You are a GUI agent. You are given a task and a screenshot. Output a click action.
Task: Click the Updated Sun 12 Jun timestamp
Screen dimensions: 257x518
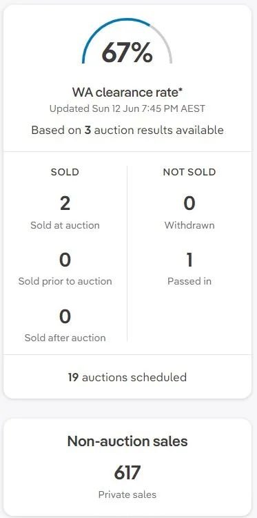point(127,108)
